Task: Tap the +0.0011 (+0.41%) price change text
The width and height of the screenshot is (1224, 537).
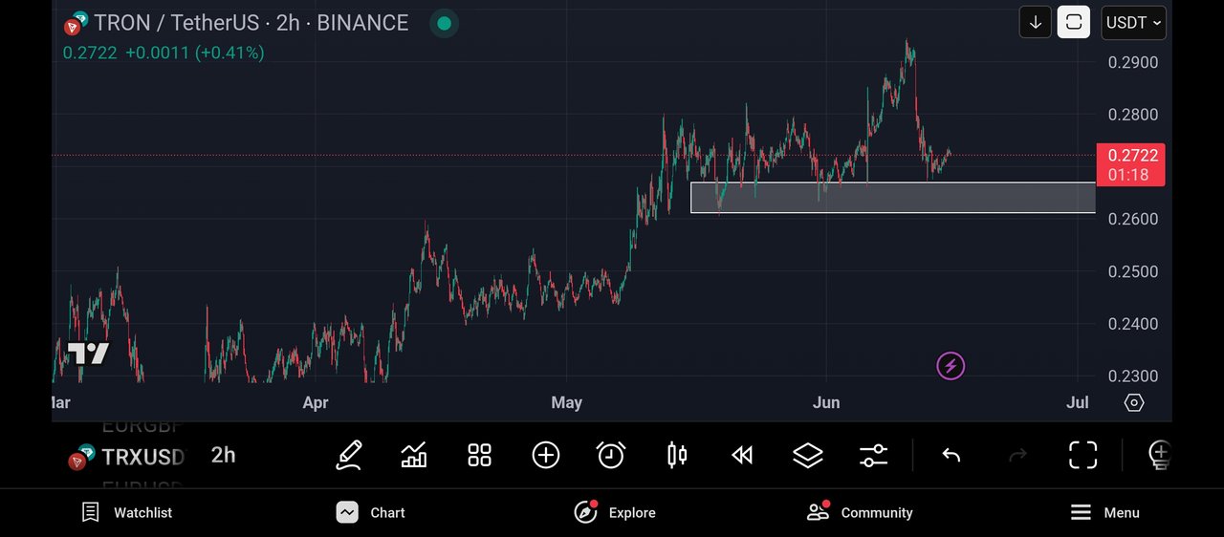Action: pyautogui.click(x=195, y=54)
